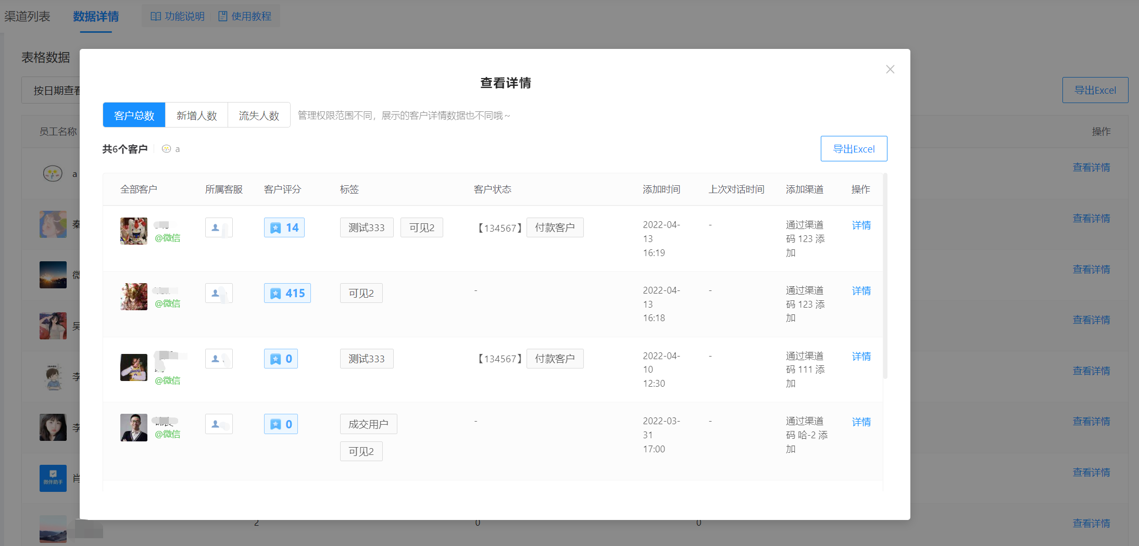Viewport: 1139px width, 546px height.
Task: Click the small employee icon beside 共6个客户
Action: point(166,149)
